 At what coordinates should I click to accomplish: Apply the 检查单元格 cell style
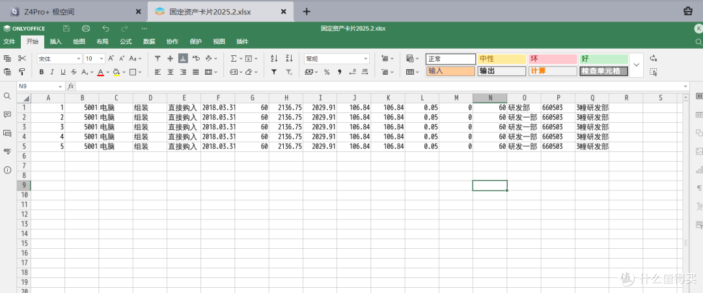[x=604, y=71]
